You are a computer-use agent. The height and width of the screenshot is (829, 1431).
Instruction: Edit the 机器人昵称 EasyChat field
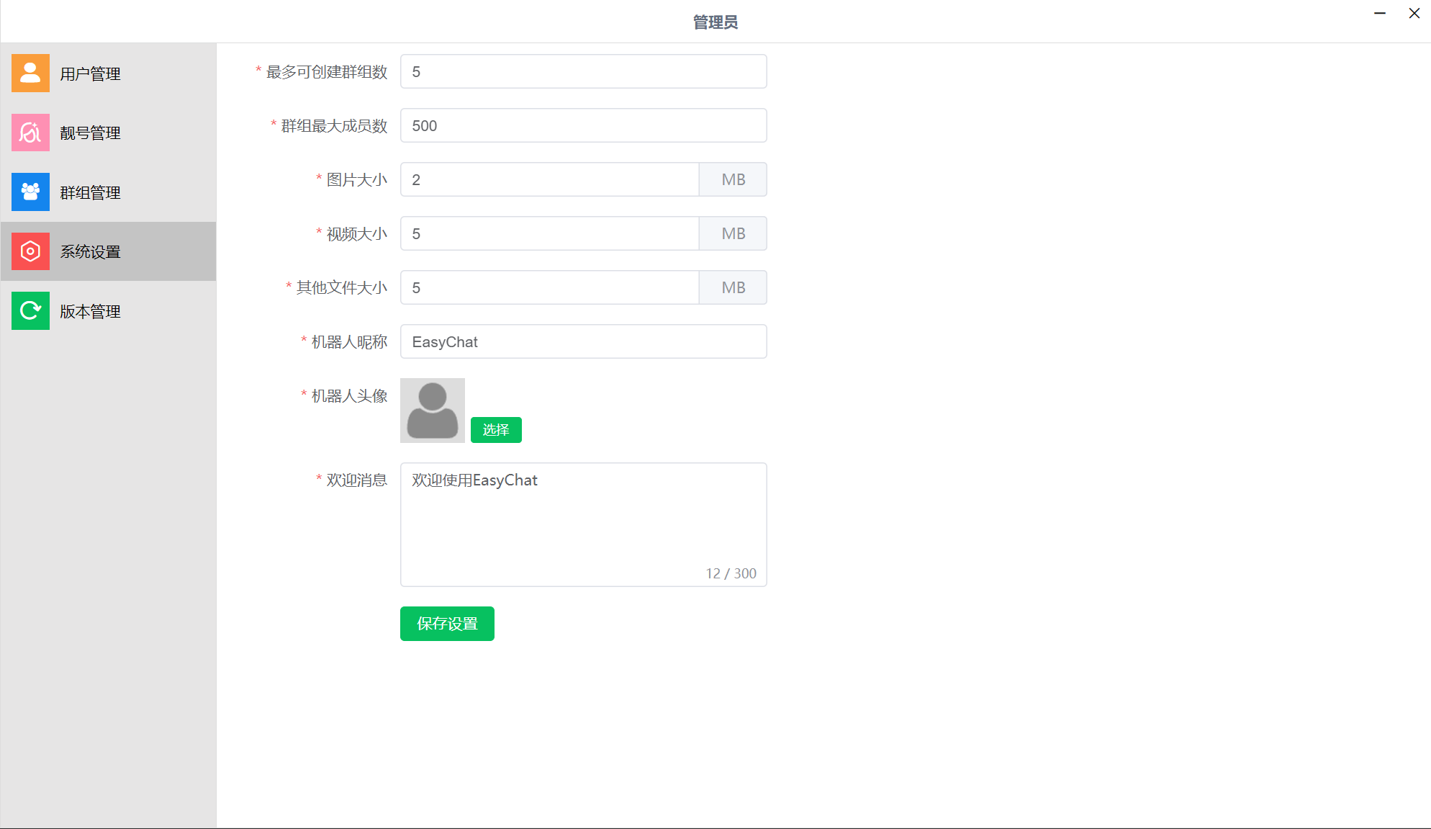(x=583, y=342)
